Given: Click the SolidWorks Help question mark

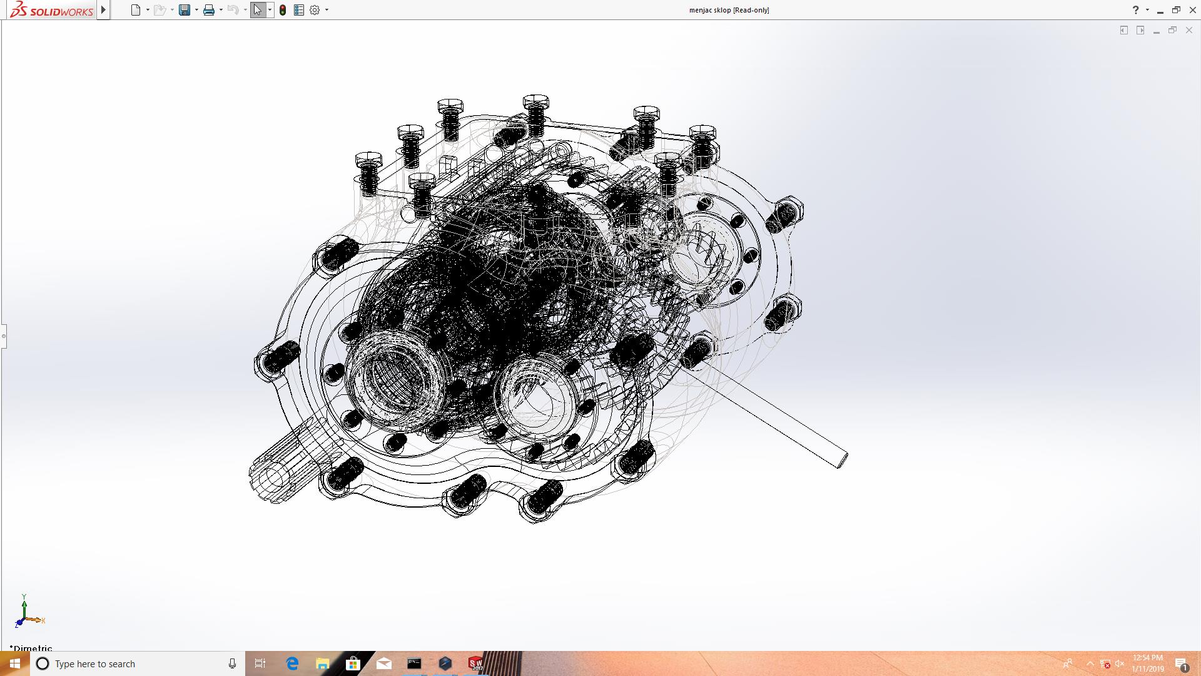Looking at the screenshot, I should coord(1135,10).
